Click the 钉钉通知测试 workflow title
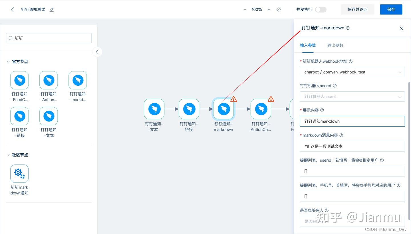The height and width of the screenshot is (234, 411). (33, 10)
